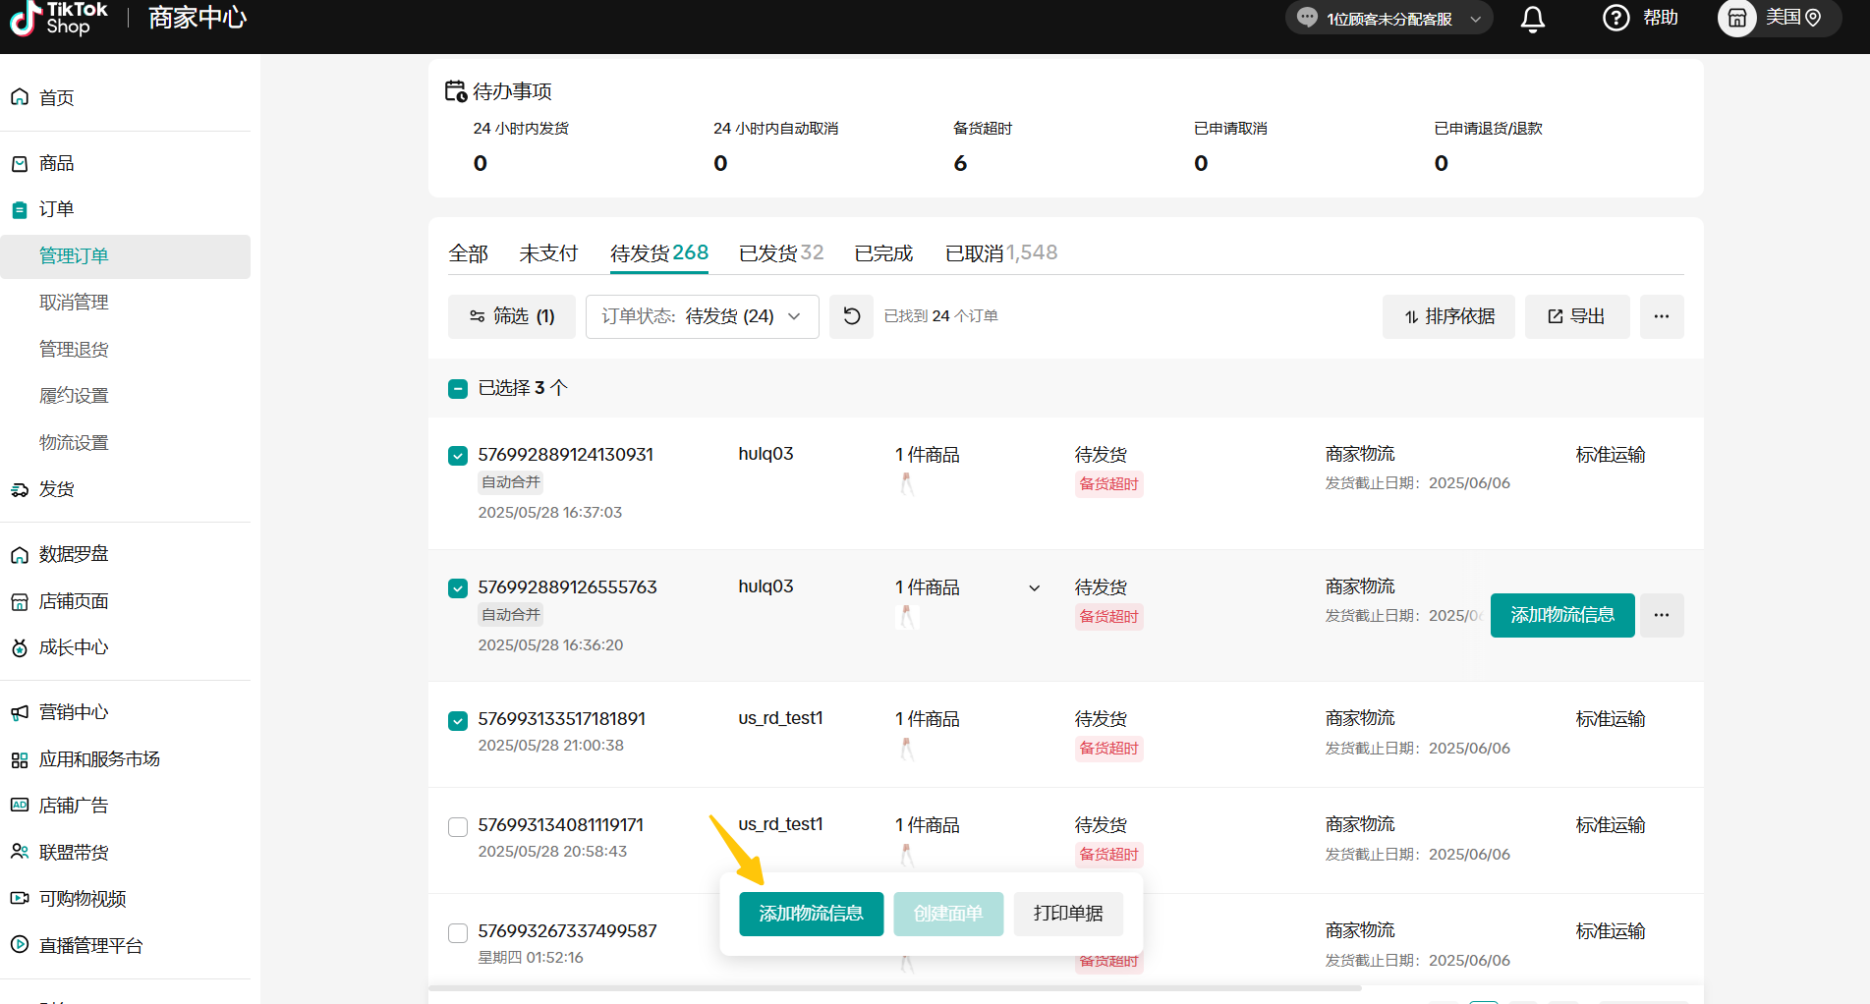This screenshot has width=1870, height=1004.
Task: Open the toolbar more options ellipsis
Action: tap(1661, 316)
